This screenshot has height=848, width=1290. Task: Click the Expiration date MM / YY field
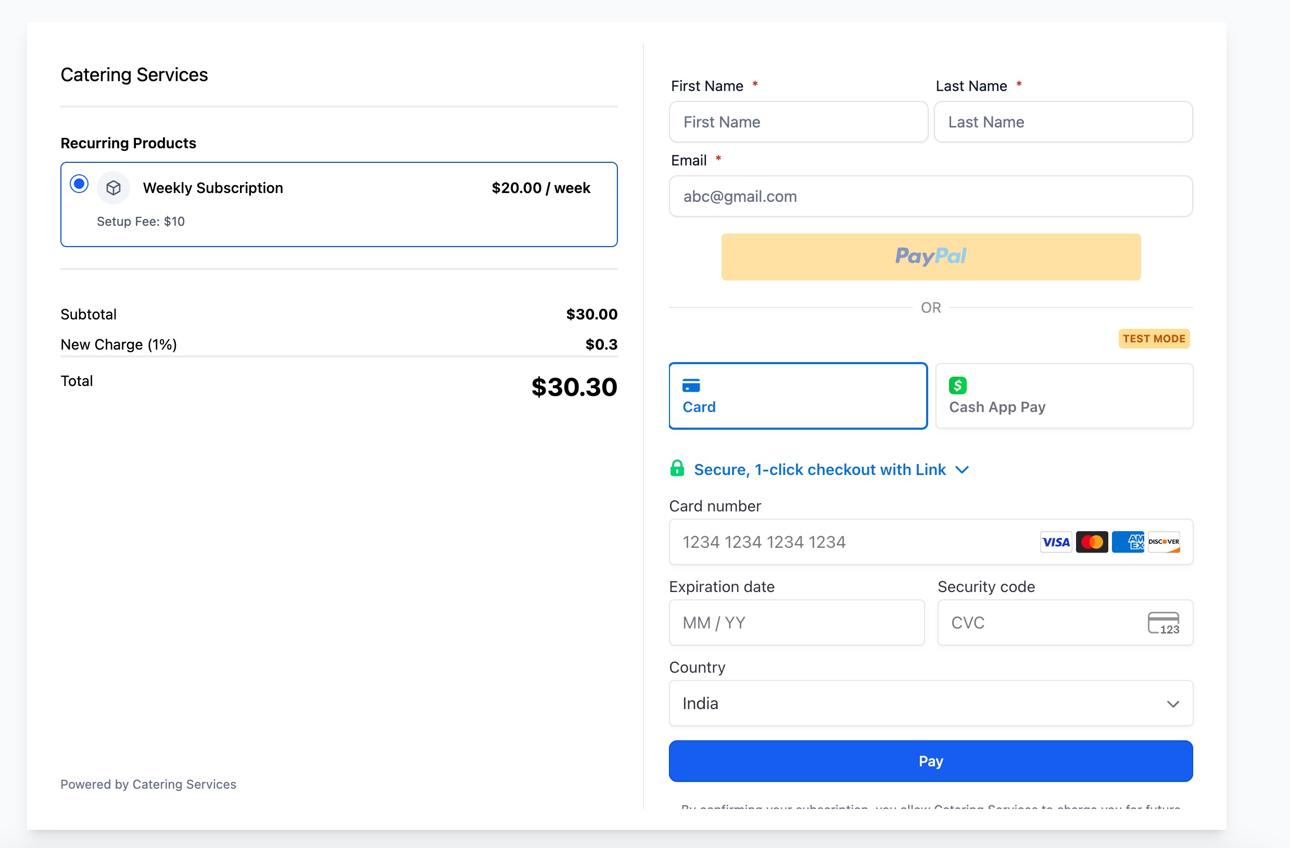tap(796, 623)
